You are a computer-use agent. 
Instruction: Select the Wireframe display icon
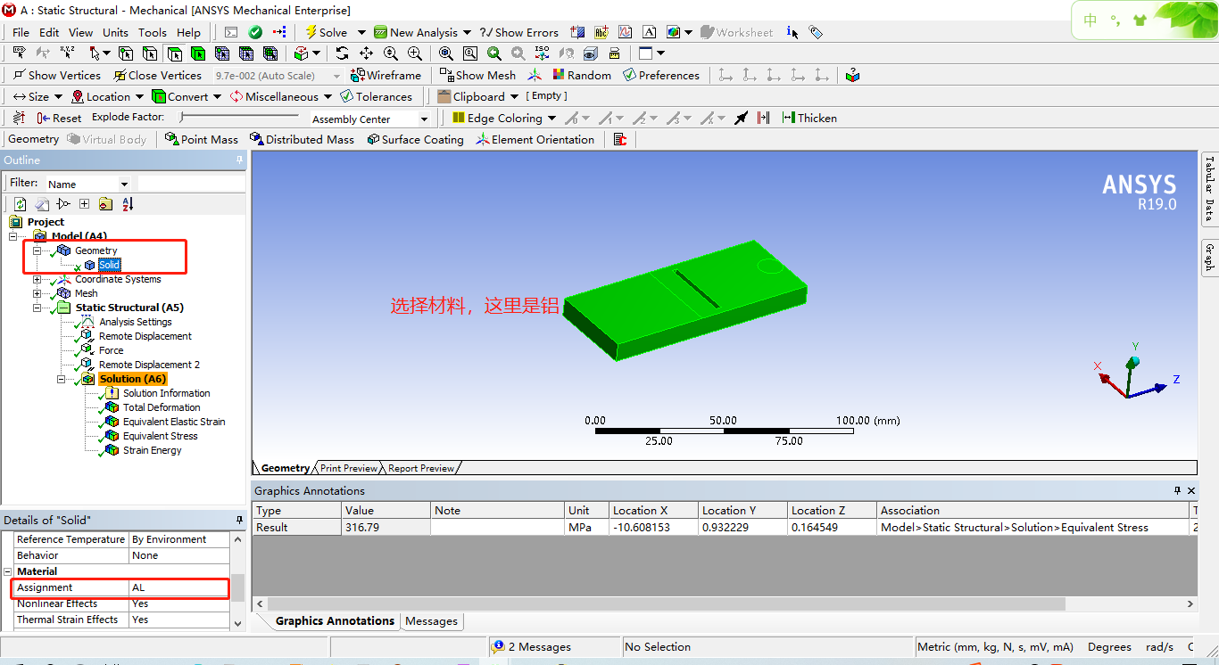(386, 75)
